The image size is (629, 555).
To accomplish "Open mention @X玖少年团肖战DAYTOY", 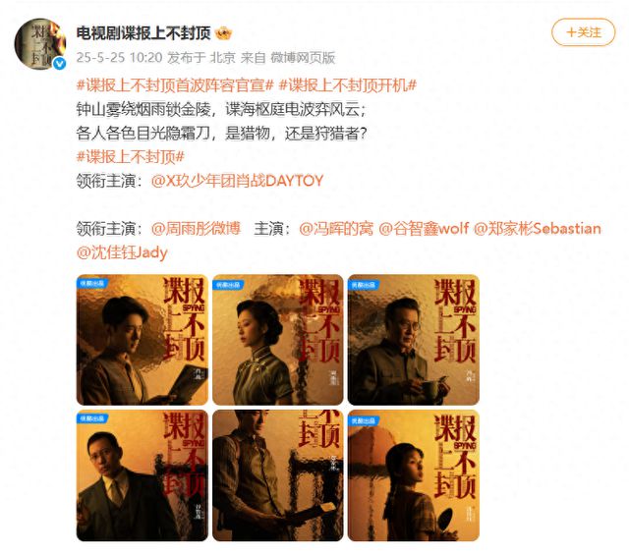I will tap(238, 181).
